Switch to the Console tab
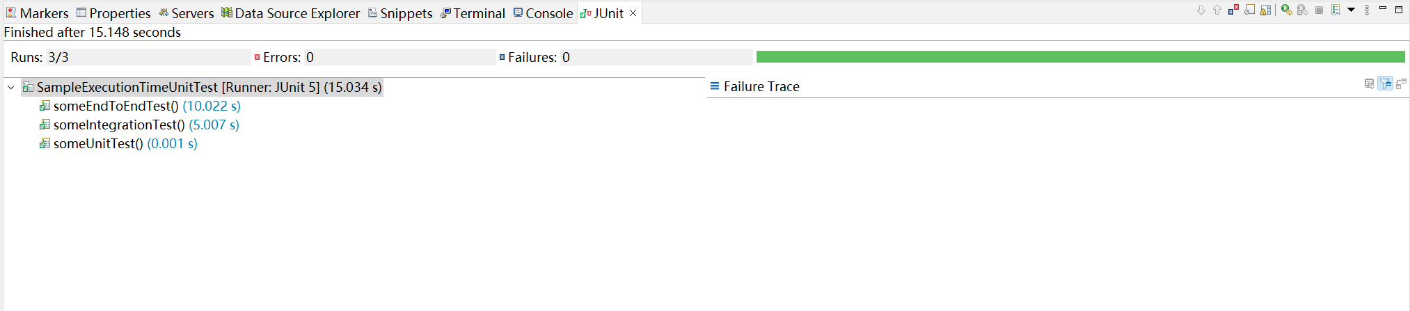This screenshot has width=1410, height=311. (x=543, y=13)
